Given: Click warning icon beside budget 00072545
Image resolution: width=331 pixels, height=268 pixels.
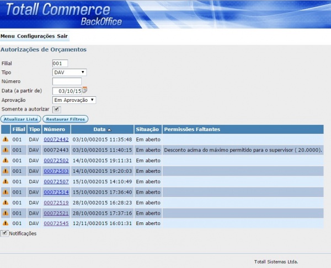Looking at the screenshot, I should (x=6, y=223).
